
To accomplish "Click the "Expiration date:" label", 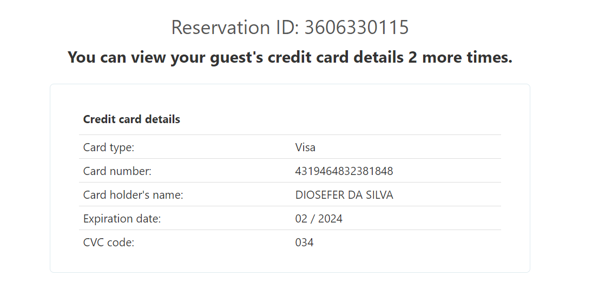I will coord(122,219).
